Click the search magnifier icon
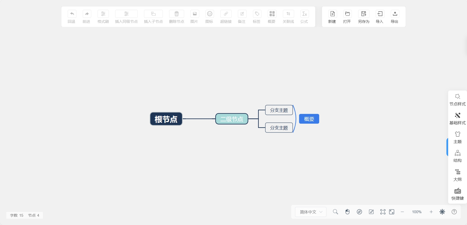Viewport: 467px width, 225px height. 335,212
